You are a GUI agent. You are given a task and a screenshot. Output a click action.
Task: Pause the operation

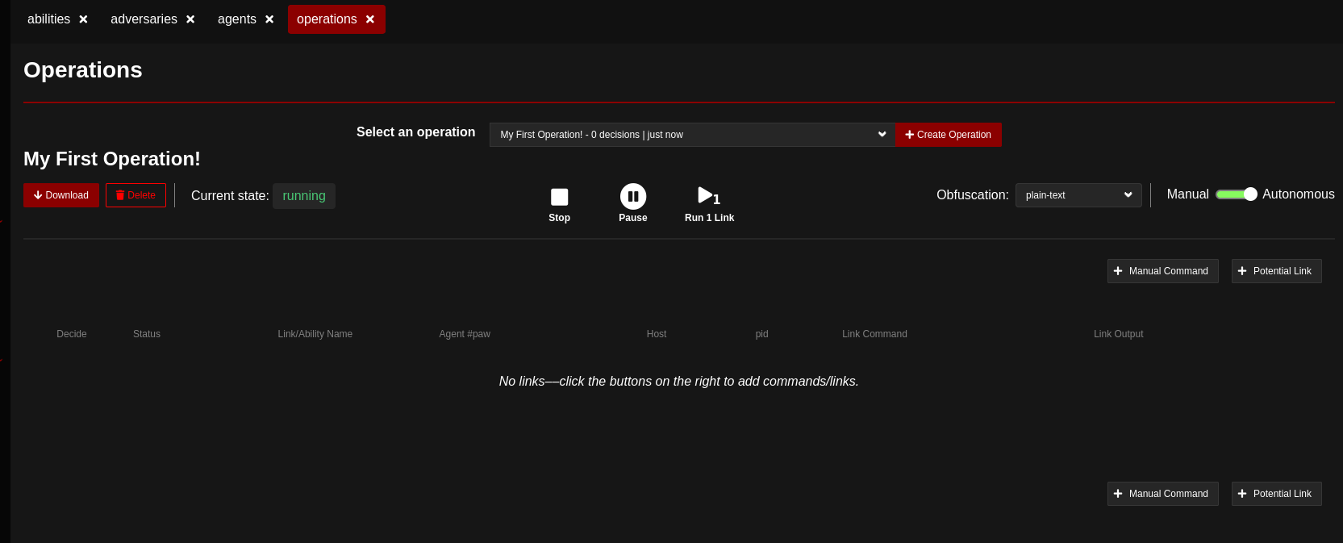(633, 204)
